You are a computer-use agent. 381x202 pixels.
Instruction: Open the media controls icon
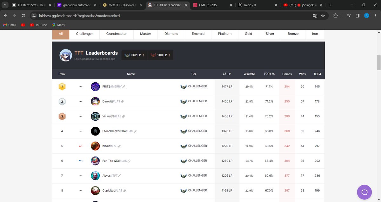(x=349, y=16)
